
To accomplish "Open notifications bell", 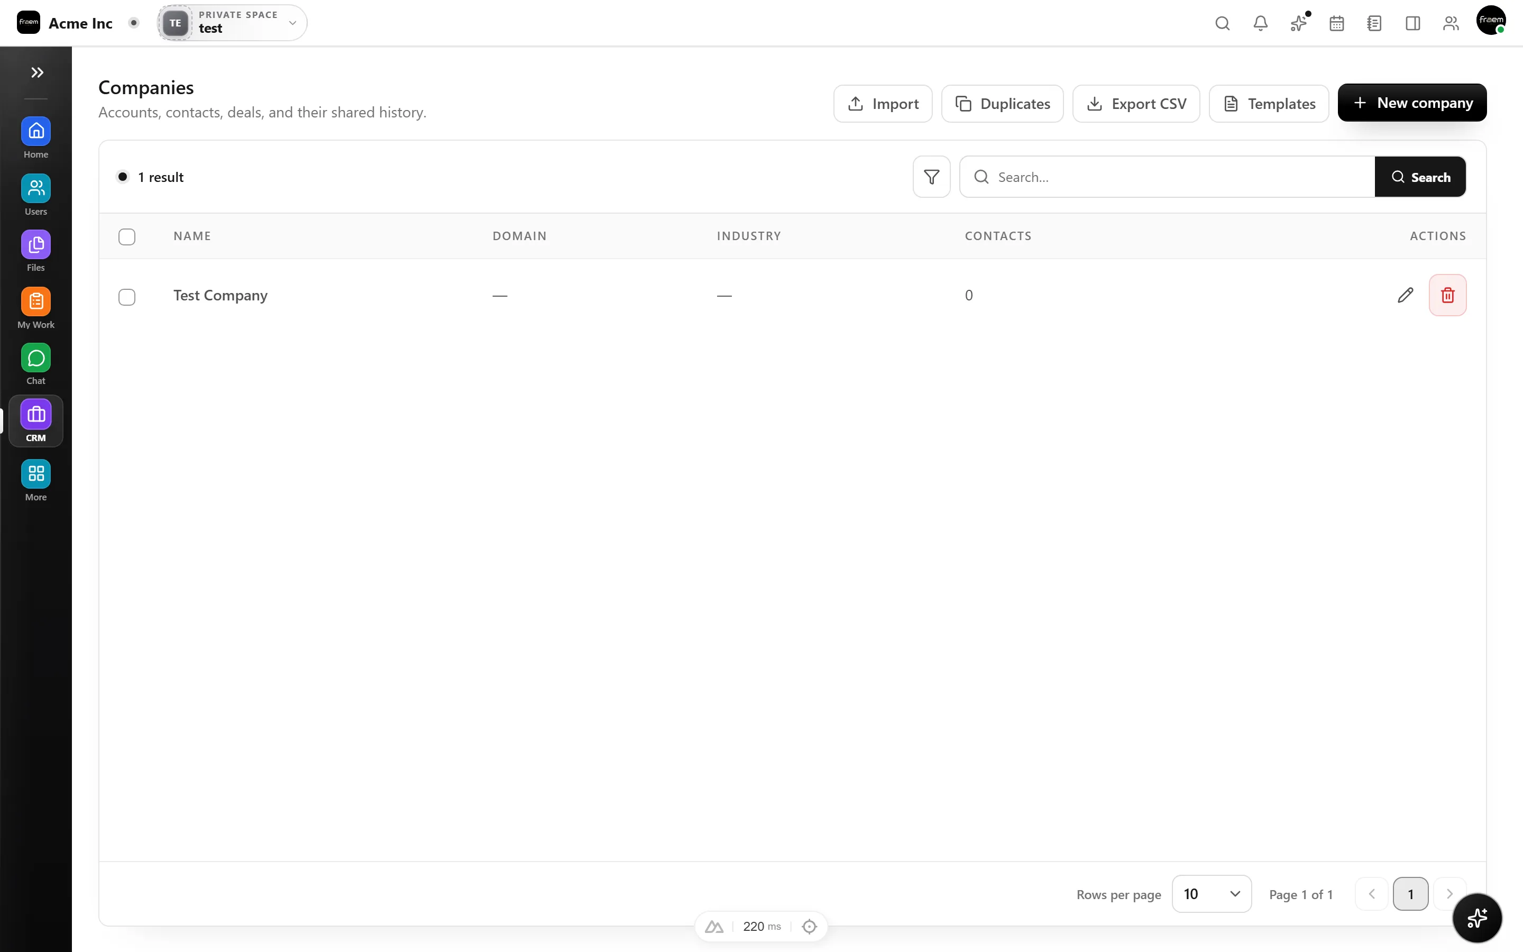I will [1261, 23].
